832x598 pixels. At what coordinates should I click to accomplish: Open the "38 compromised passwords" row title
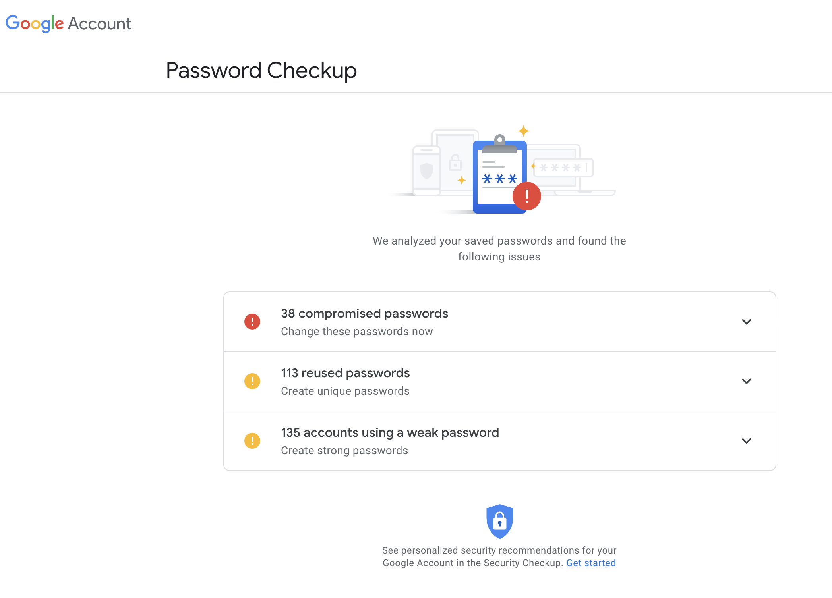point(364,314)
